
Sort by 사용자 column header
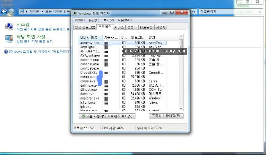[x=111, y=37]
